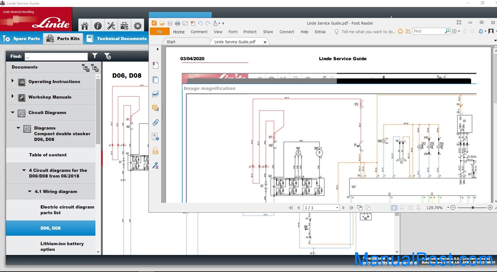The width and height of the screenshot is (497, 272).
Task: Click Foxit save icon
Action: [170, 23]
